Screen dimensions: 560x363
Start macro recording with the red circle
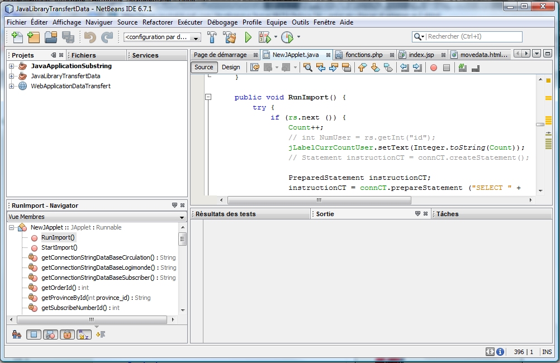(434, 68)
